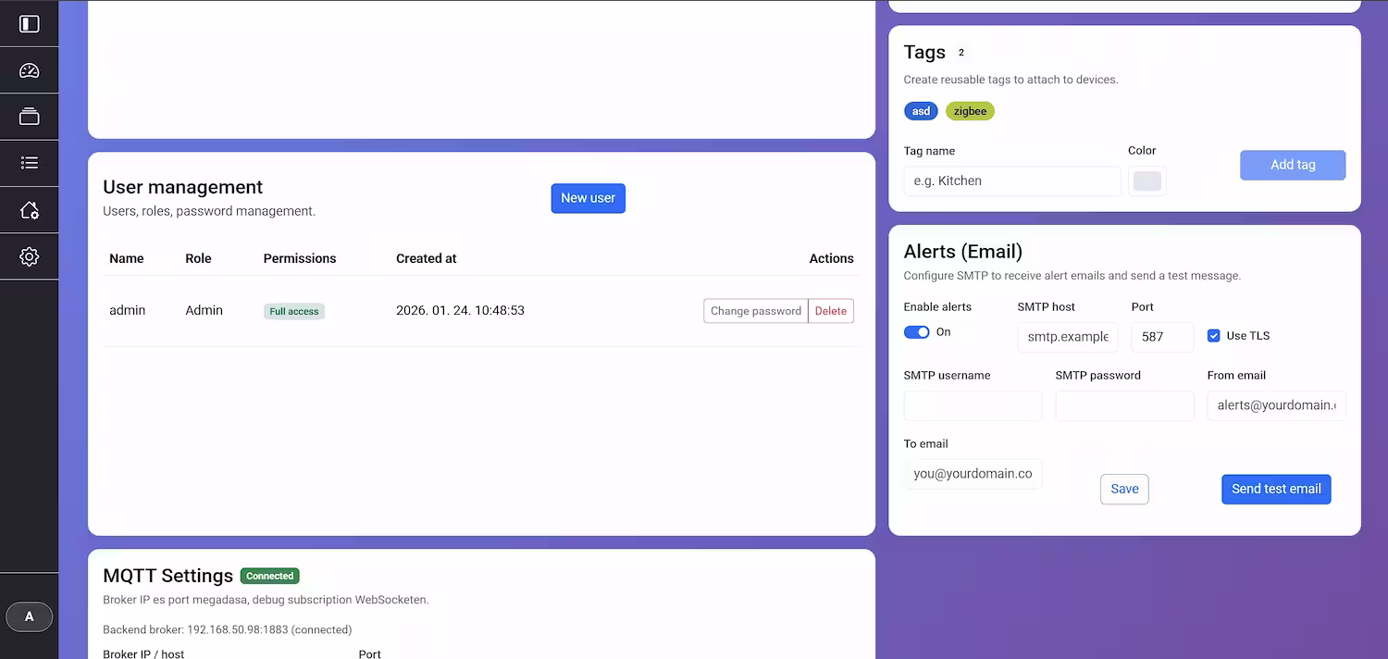Select the zigbee tag

tap(970, 111)
